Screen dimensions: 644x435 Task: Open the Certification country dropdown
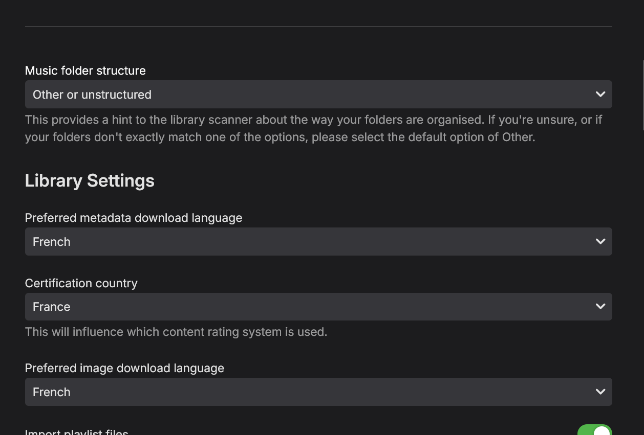click(x=307, y=307)
